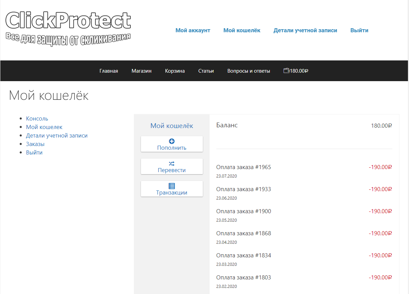Go to Главная in the dark navigation bar
The image size is (409, 294).
pyautogui.click(x=109, y=71)
